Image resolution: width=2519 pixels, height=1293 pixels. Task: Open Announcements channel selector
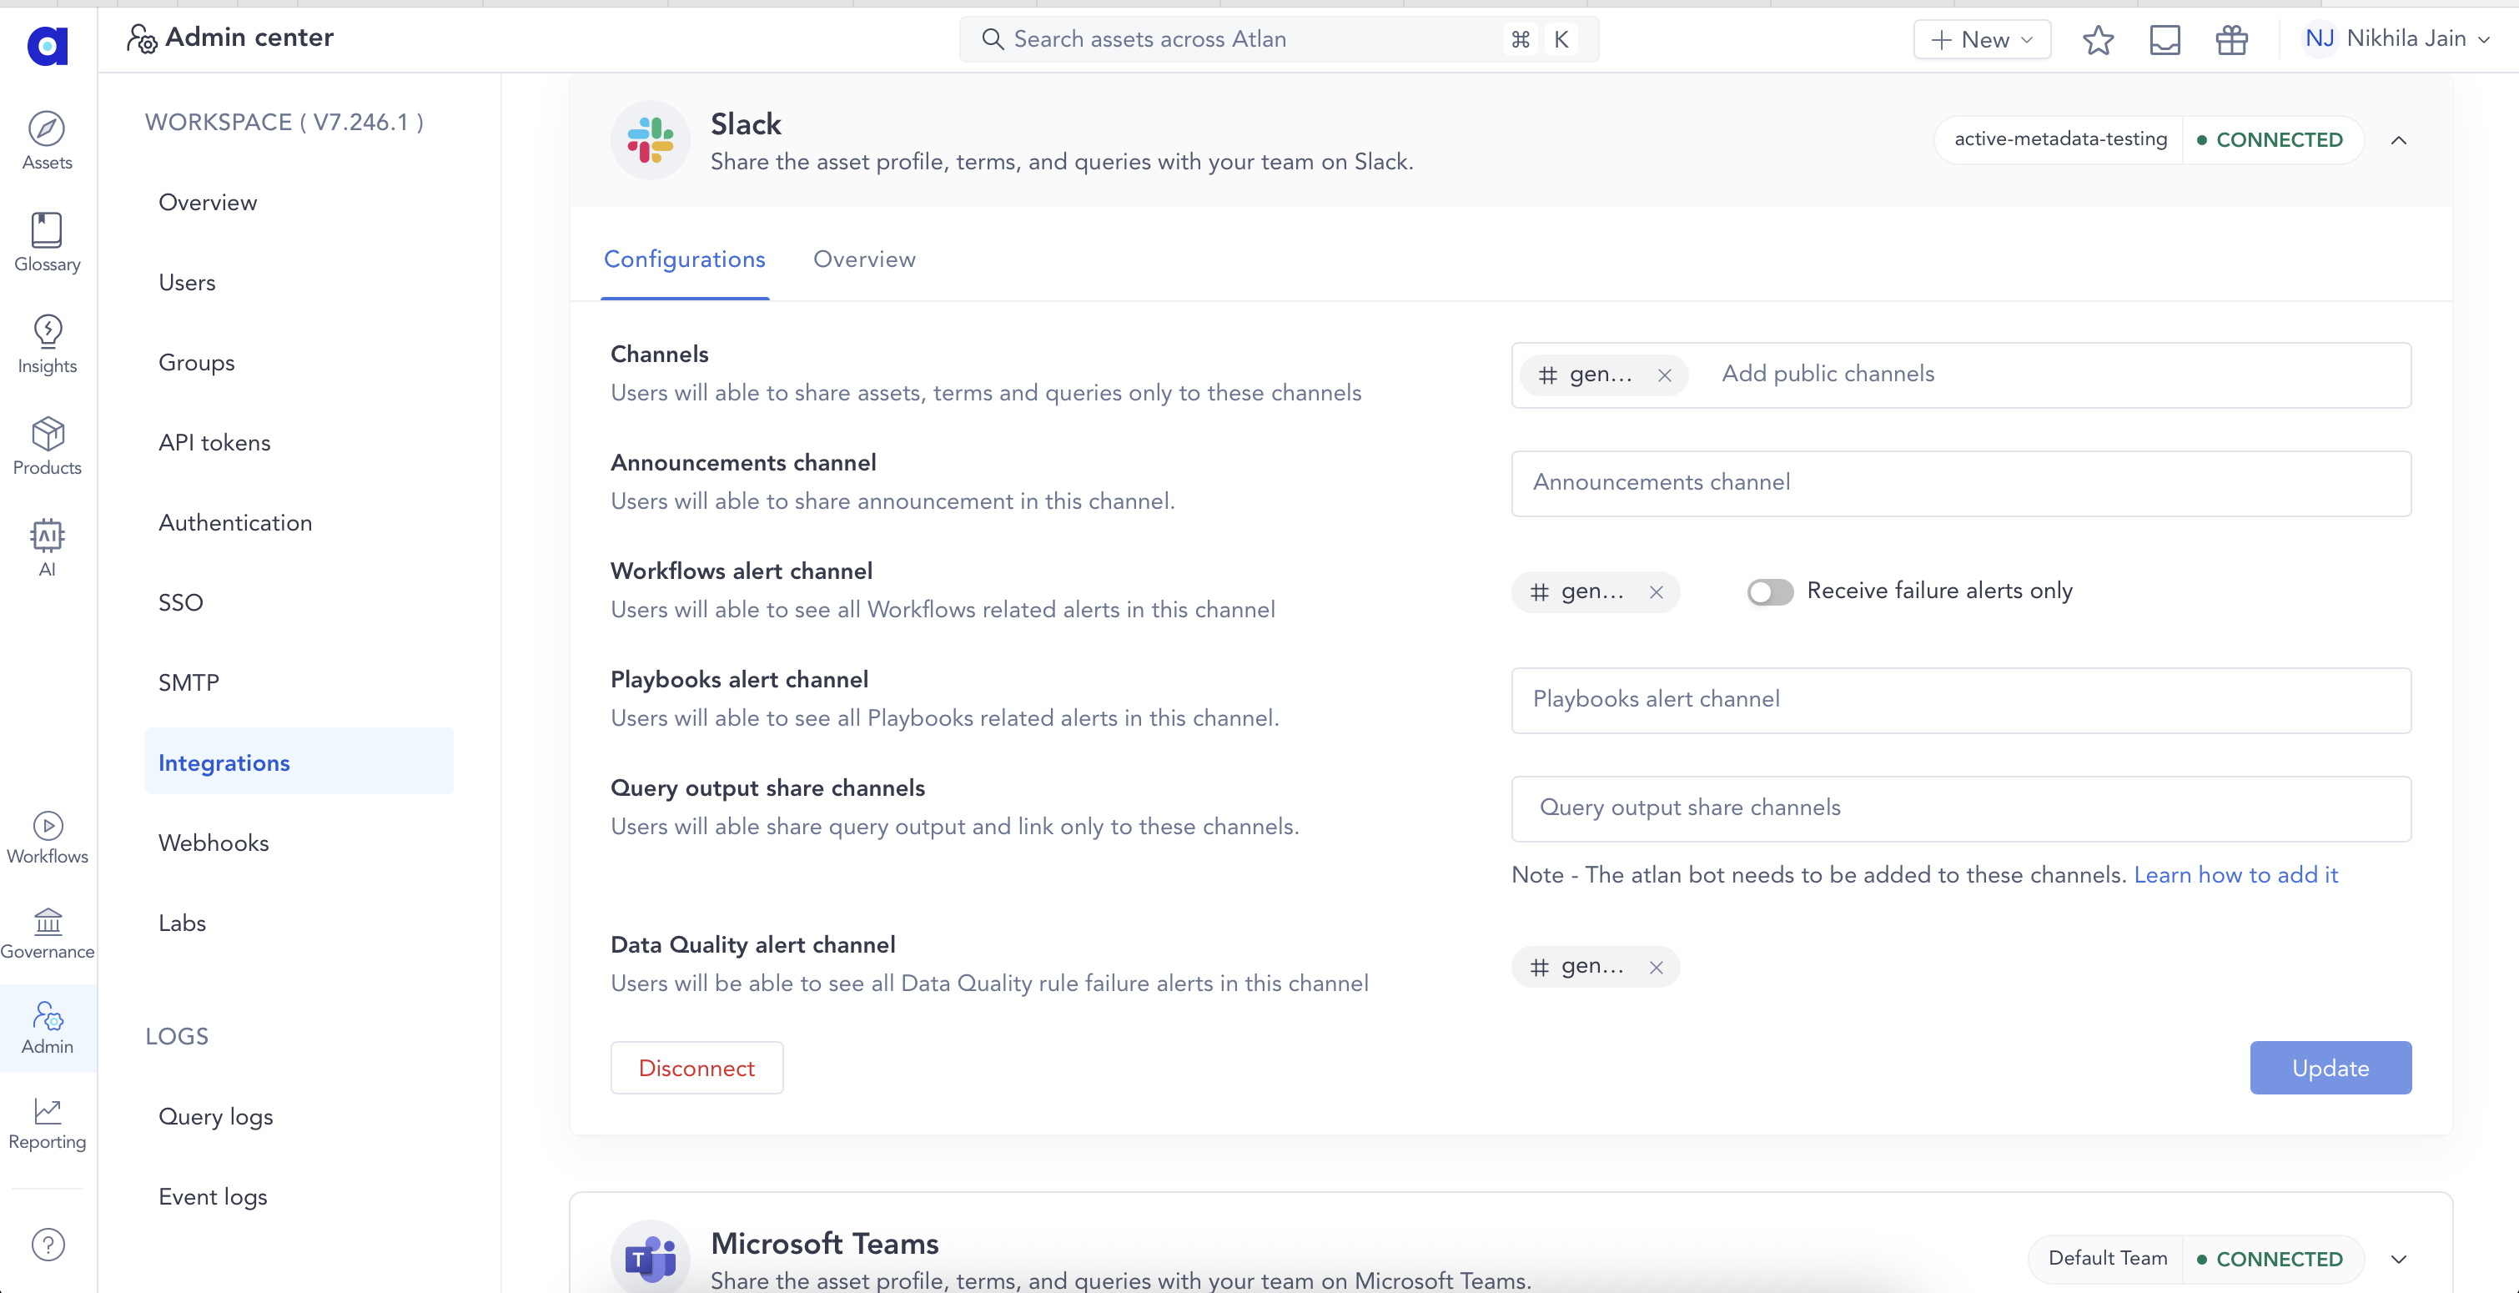1961,483
